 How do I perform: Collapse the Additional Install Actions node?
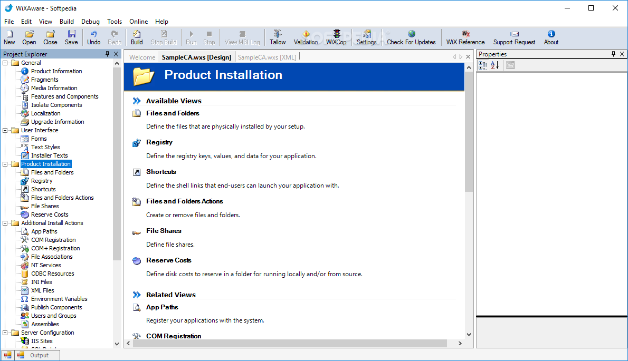click(x=5, y=223)
